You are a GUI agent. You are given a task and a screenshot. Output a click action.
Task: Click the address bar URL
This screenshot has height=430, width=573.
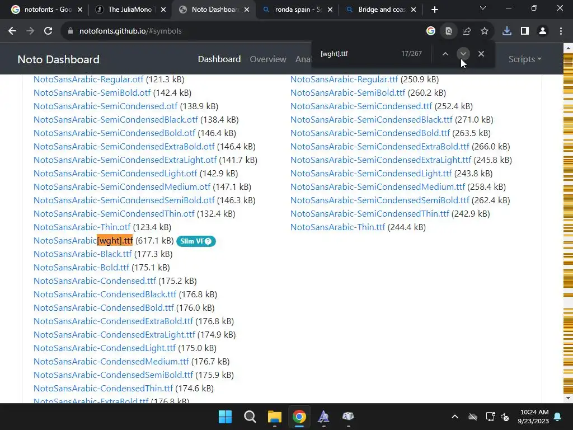click(130, 31)
